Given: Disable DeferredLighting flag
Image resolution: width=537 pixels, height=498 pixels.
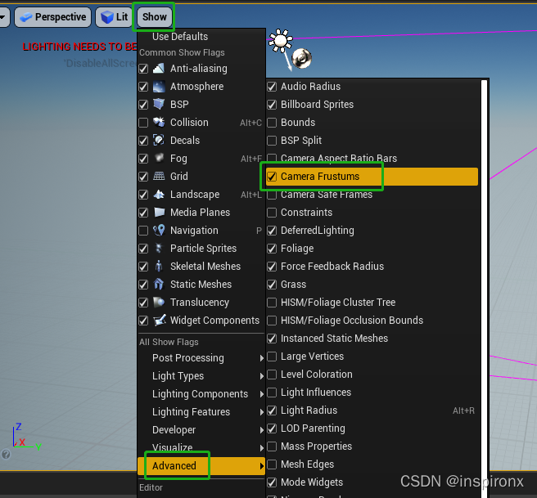Looking at the screenshot, I should coord(272,231).
